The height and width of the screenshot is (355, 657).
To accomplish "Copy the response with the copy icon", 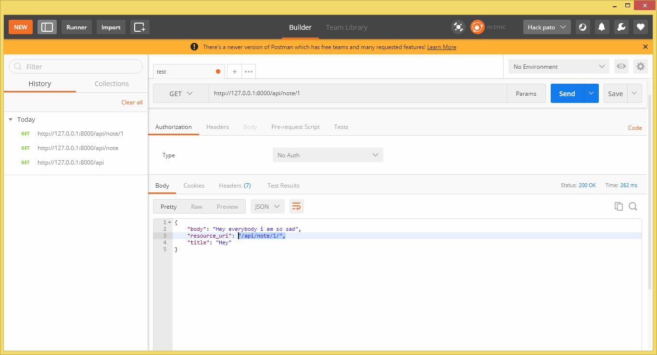I will pos(619,206).
